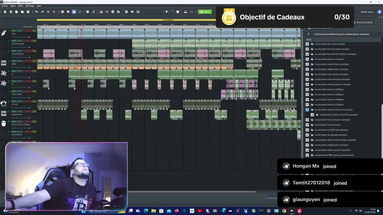Click the sequences keyboard track icon
This screenshot has width=383, height=215.
pyautogui.click(x=4, y=113)
